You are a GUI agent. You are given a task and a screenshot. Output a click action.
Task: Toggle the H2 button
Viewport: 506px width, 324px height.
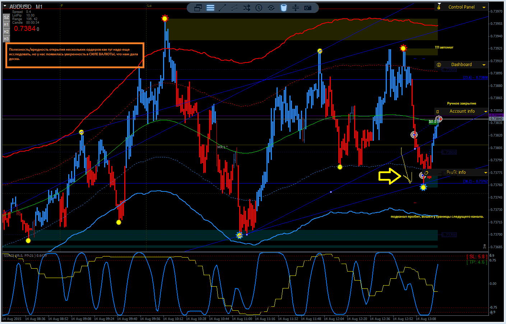[6, 32]
